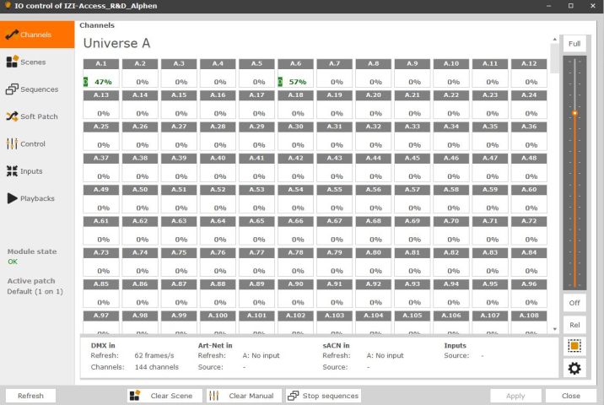Set the fader to Full
This screenshot has width=604, height=405.
pos(574,44)
